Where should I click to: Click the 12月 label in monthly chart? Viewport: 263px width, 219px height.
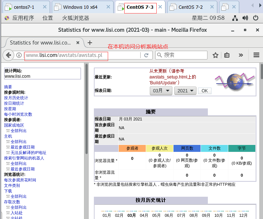pyautogui.click(x=243, y=215)
